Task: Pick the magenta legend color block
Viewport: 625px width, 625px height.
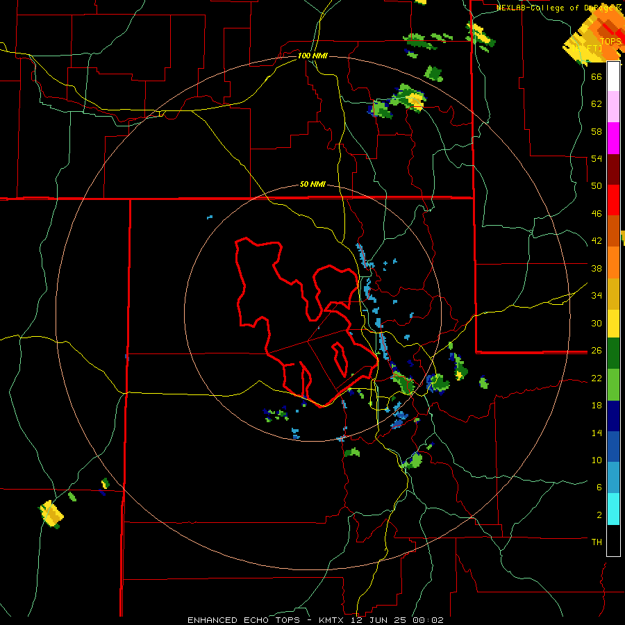Action: click(613, 138)
